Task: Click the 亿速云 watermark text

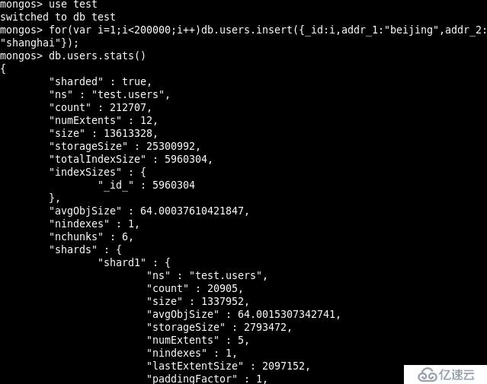Action: pyautogui.click(x=457, y=375)
